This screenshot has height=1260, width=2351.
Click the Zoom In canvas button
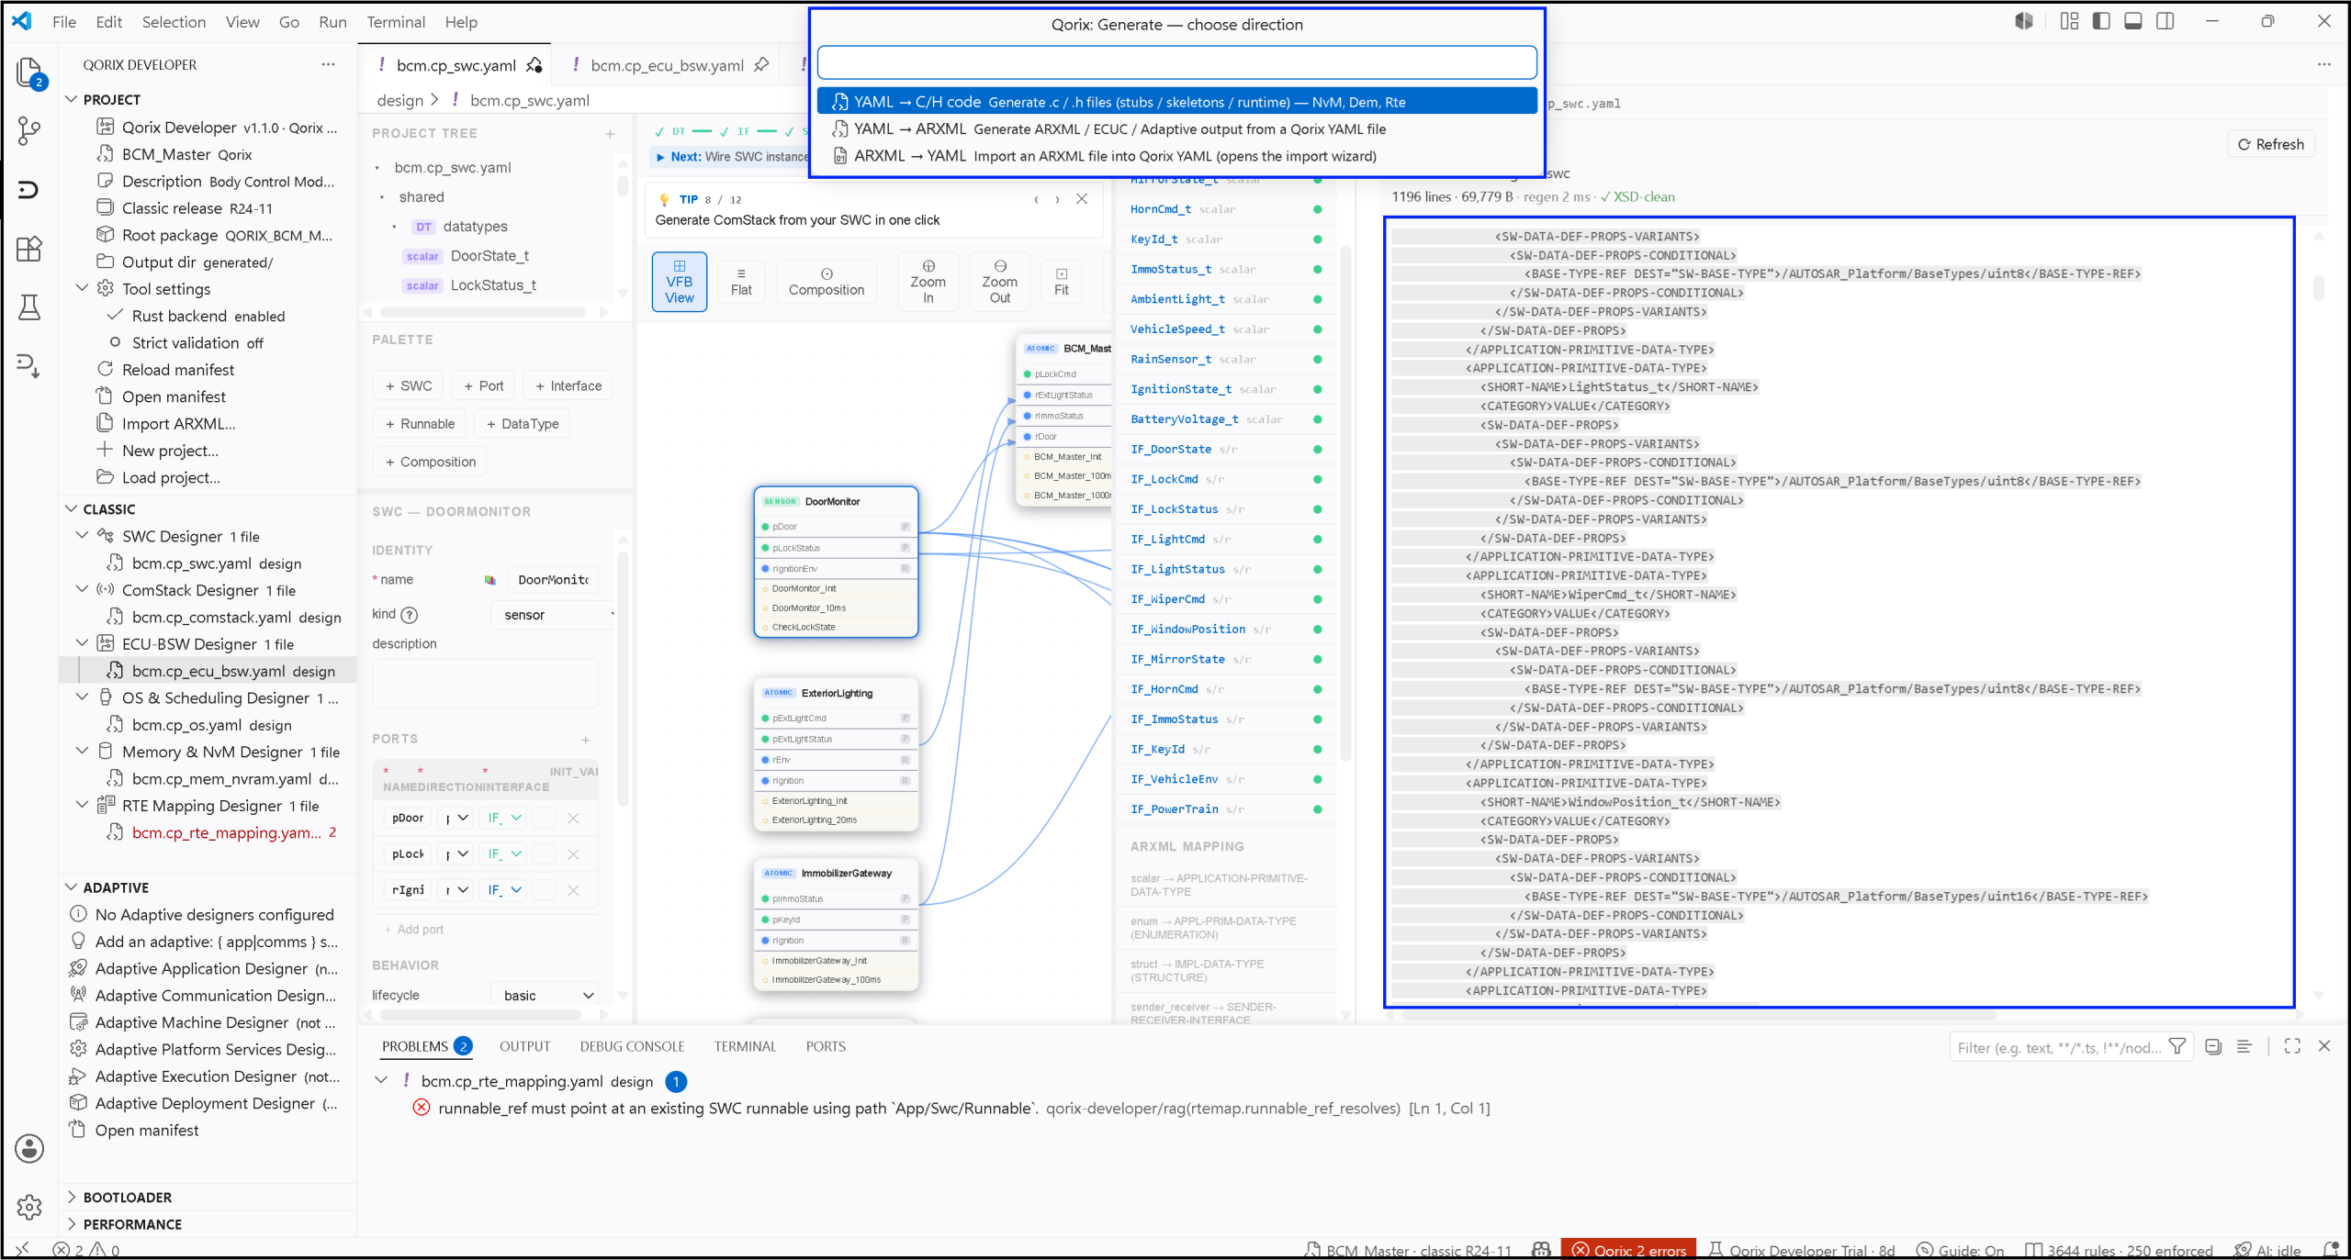928,282
